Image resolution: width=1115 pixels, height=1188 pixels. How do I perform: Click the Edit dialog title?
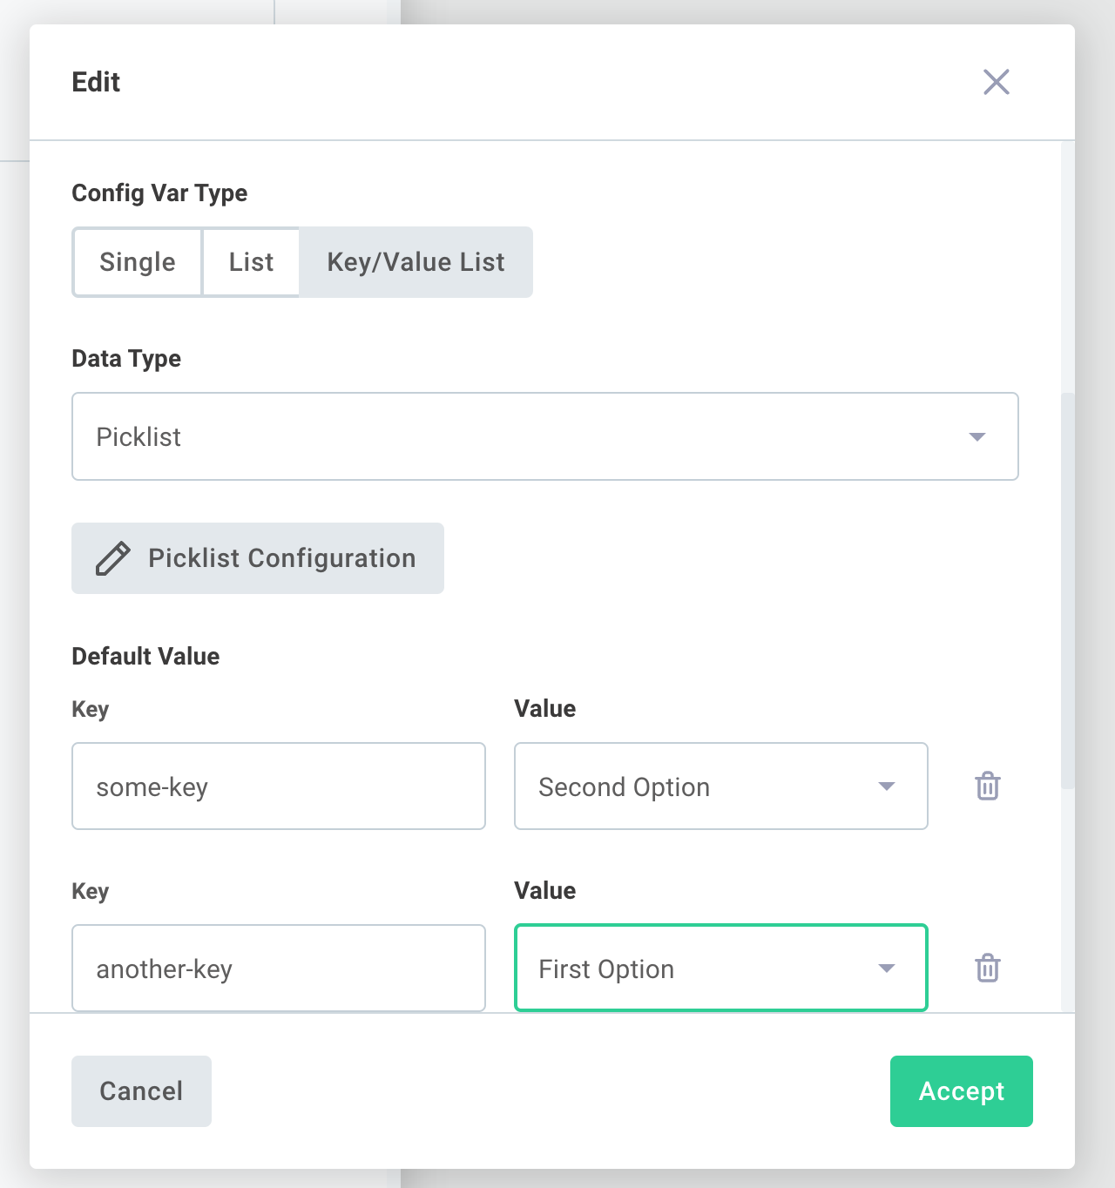(96, 82)
